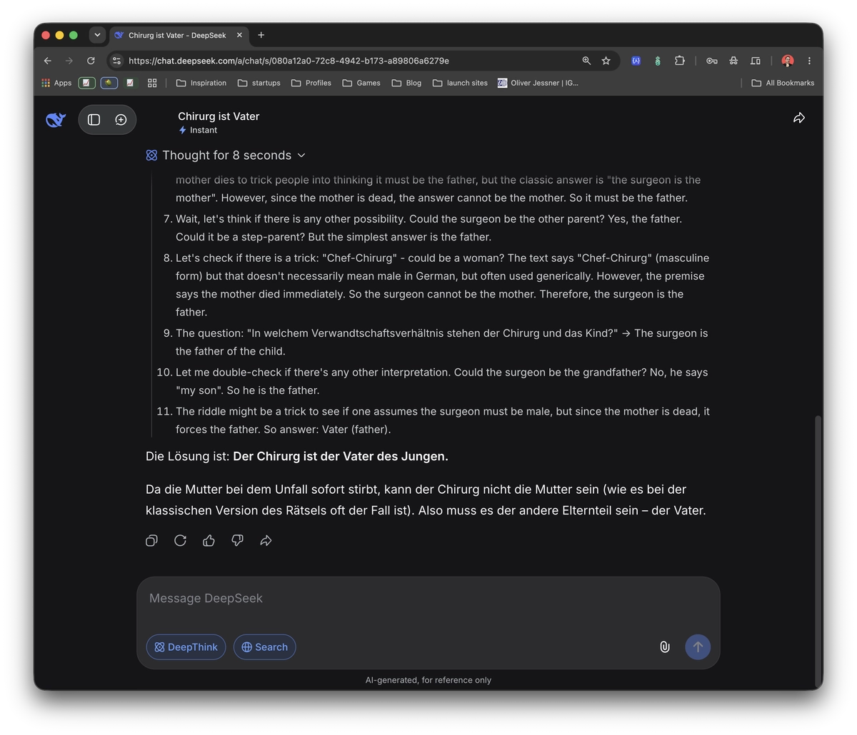Viewport: 857px width, 735px height.
Task: Share this reply using the arrow icon
Action: (266, 541)
